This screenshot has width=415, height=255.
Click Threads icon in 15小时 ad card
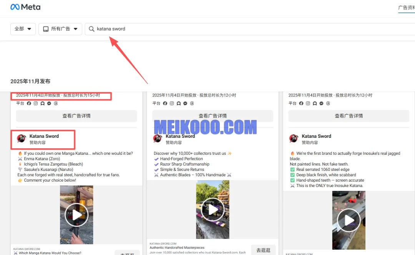tap(56, 103)
